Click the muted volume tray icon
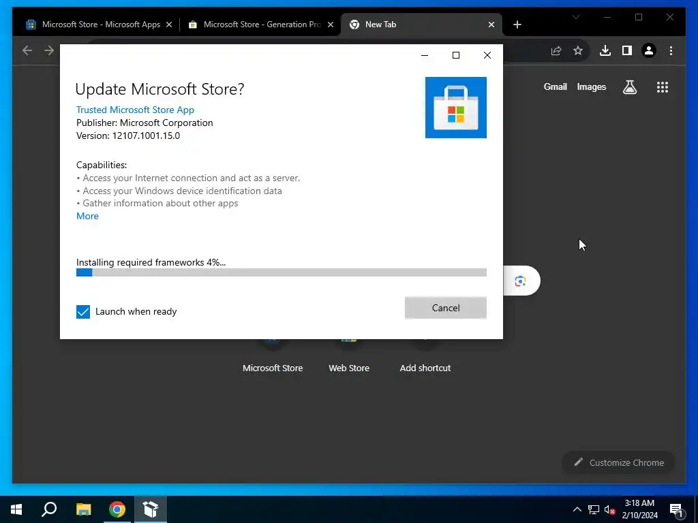The width and height of the screenshot is (698, 523). tap(609, 509)
